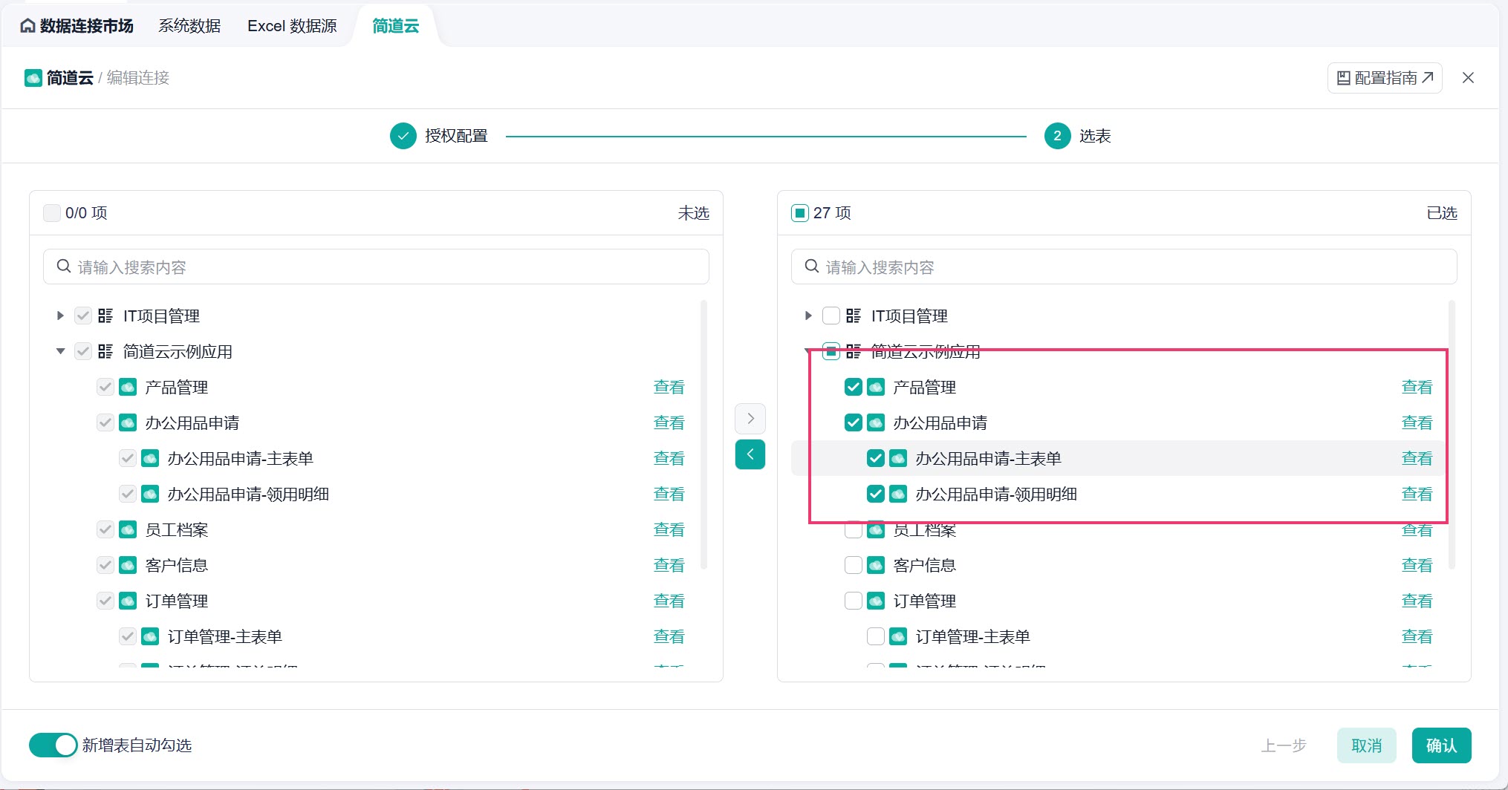The width and height of the screenshot is (1508, 790).
Task: Click the 办公用品申请 table icon in left panel
Action: pyautogui.click(x=128, y=422)
